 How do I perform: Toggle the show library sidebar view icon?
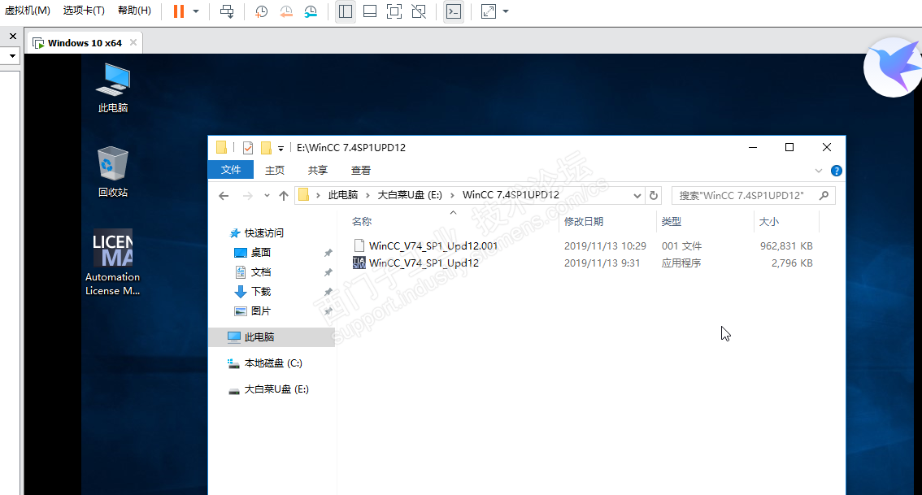346,11
